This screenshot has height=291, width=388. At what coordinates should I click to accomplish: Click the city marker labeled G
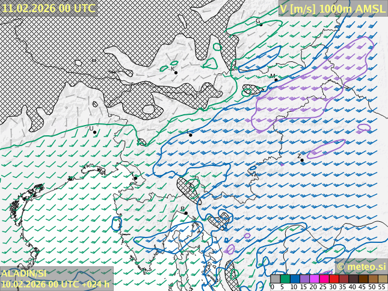coord(260,24)
